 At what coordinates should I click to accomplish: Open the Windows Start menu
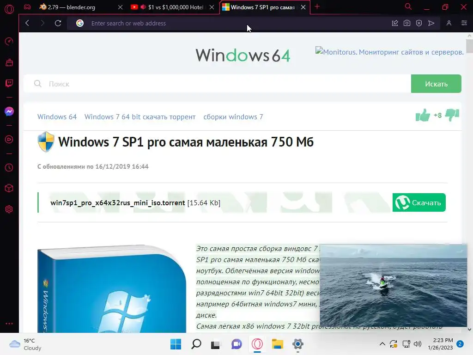click(176, 344)
